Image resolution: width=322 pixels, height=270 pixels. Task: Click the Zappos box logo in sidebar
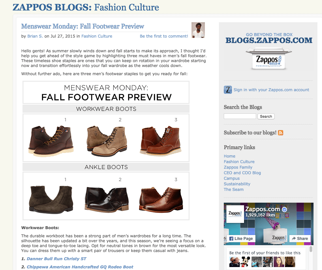click(269, 59)
